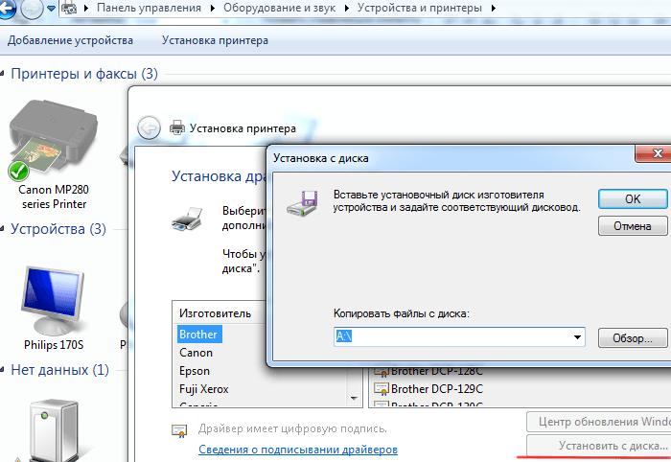Screen dimensions: 671x462
Task: Click the Explorer forward navigation button
Action: pos(32,9)
